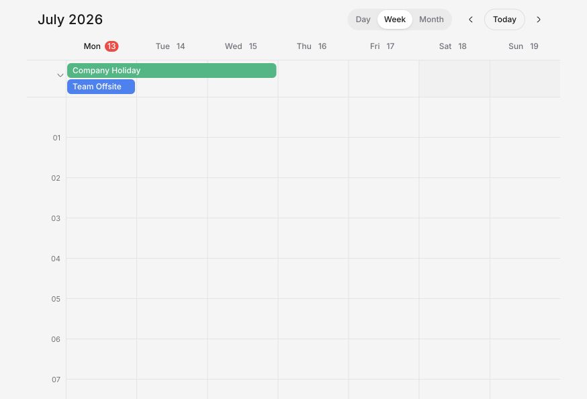The height and width of the screenshot is (399, 587).
Task: Open the Team Offsite event
Action: [x=101, y=87]
